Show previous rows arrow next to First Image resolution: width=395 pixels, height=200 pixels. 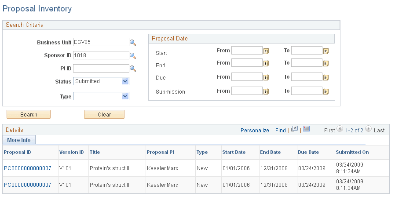[340, 129]
